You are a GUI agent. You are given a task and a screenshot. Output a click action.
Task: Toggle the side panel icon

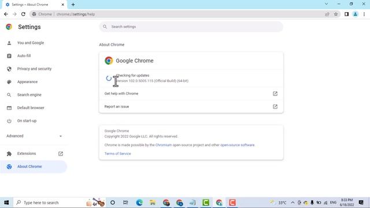point(346,14)
